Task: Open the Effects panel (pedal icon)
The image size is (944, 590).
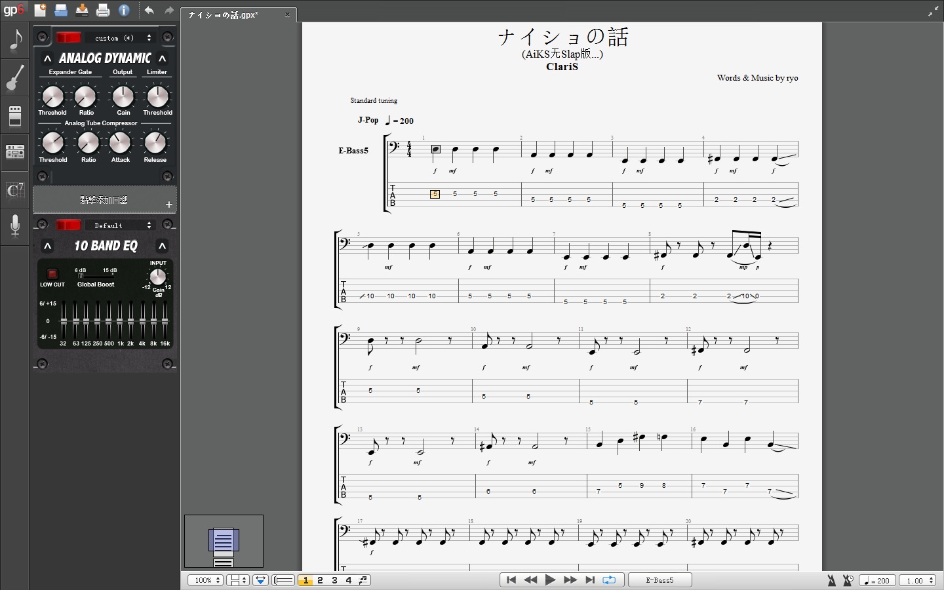Action: [x=14, y=115]
